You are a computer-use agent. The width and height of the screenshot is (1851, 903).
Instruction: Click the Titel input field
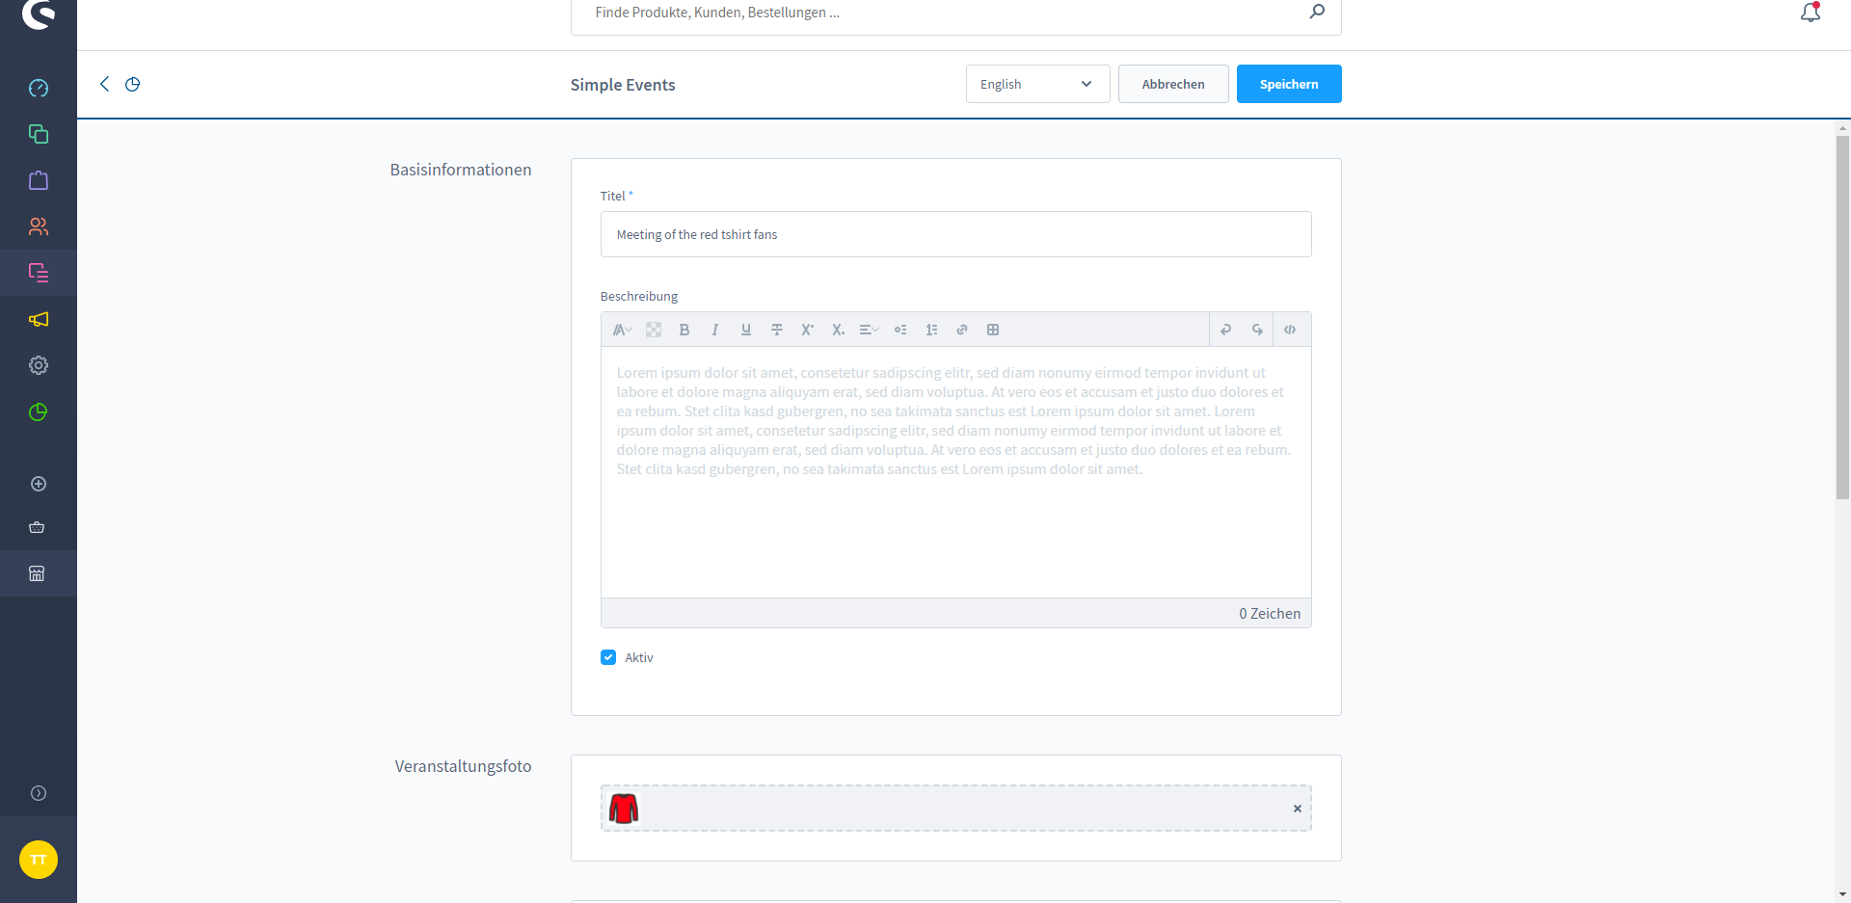coord(955,234)
